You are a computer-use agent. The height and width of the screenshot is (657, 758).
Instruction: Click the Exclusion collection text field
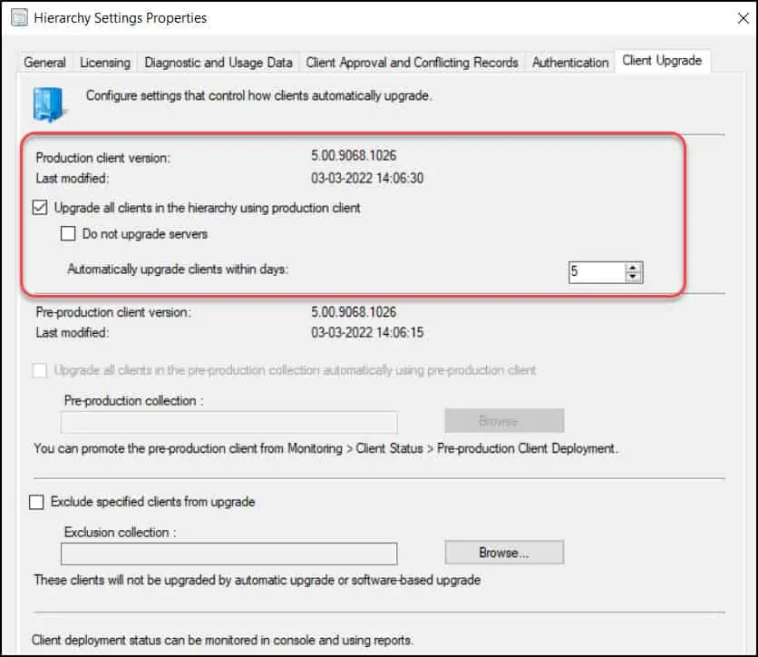click(x=229, y=554)
